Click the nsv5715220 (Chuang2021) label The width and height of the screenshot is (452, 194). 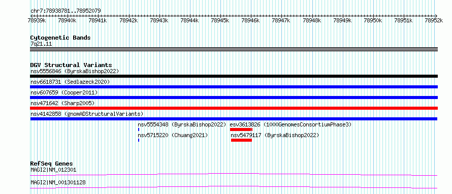point(173,135)
